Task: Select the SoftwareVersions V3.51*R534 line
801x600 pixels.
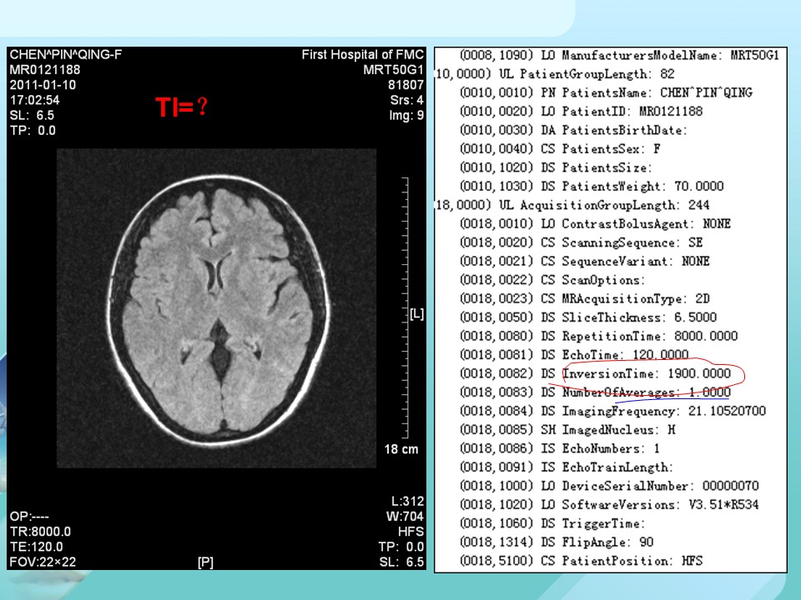Action: (x=608, y=505)
